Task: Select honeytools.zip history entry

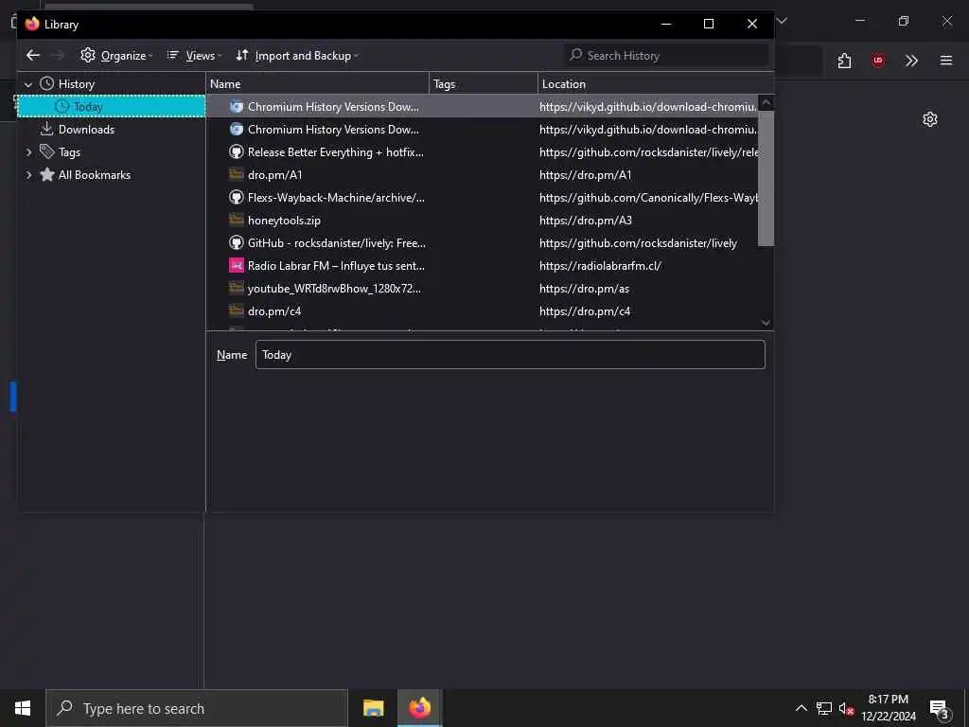Action: click(482, 220)
